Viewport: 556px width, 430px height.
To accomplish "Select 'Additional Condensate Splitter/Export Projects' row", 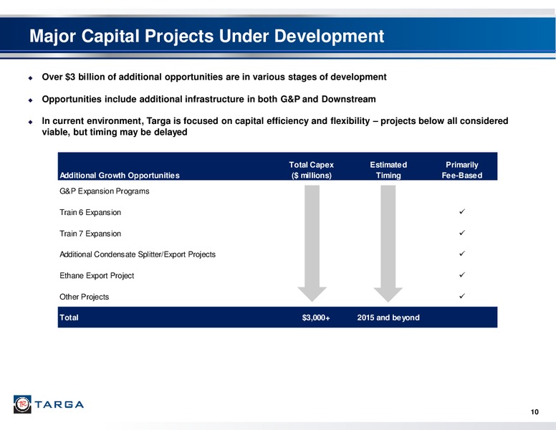I will tap(138, 254).
